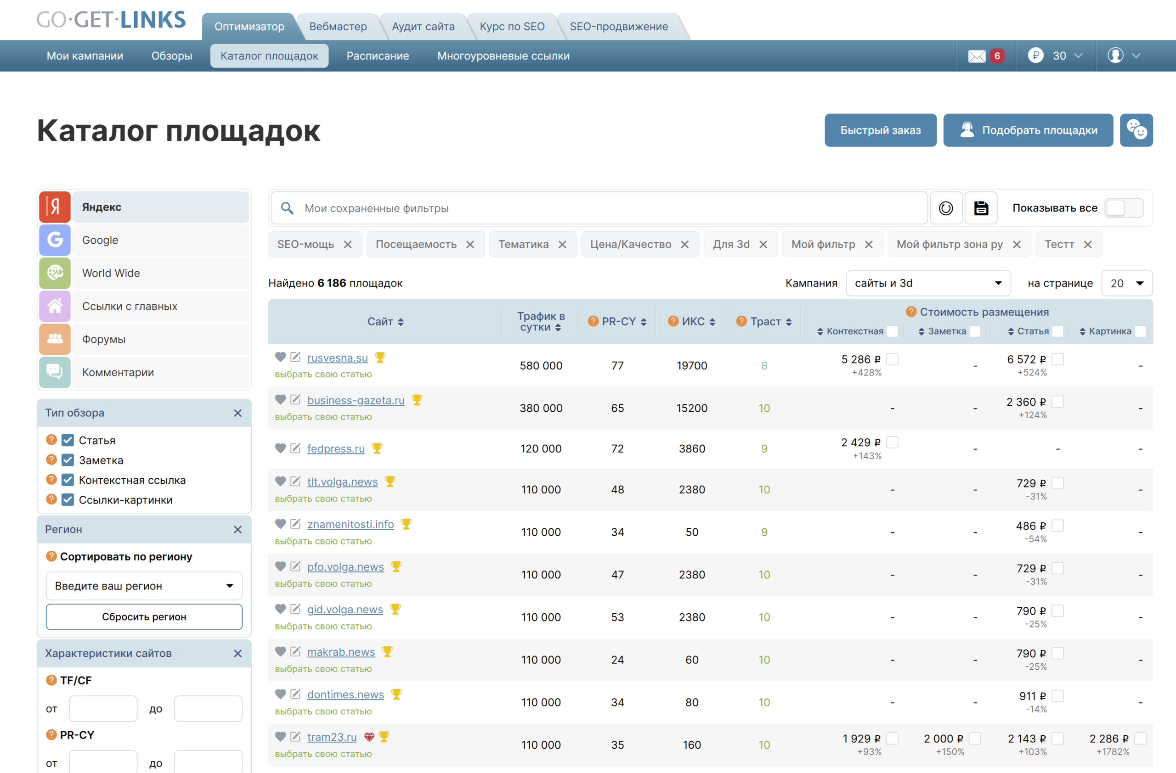Uncheck the Заметка review type checkbox

pos(68,460)
